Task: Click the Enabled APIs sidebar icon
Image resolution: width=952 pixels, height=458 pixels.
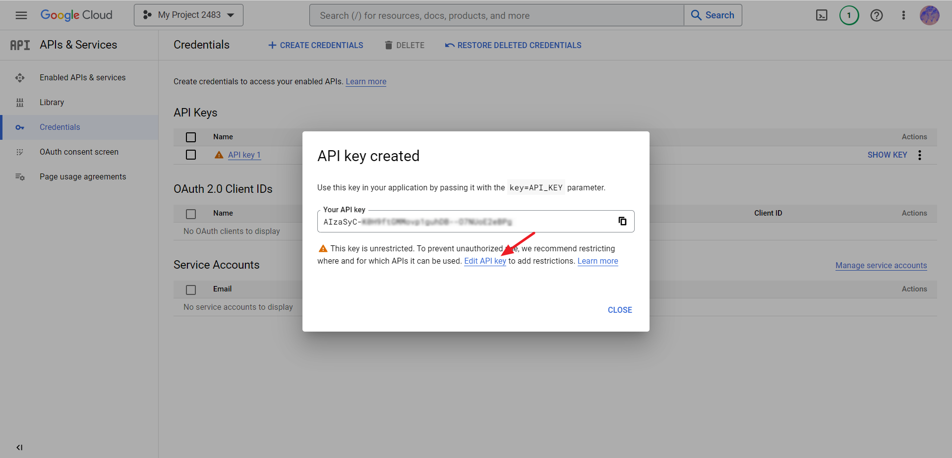Action: 20,78
